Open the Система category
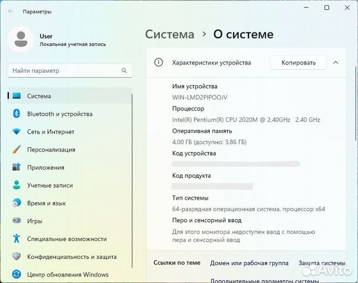Image resolution: width=358 pixels, height=283 pixels. pos(70,96)
